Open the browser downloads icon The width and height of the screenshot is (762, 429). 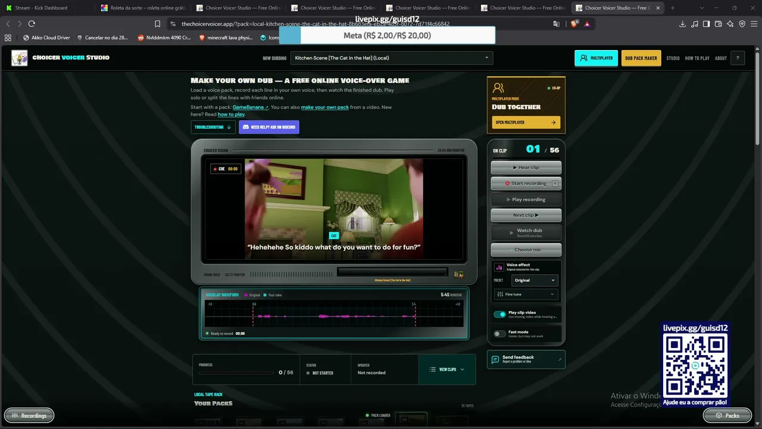point(682,24)
